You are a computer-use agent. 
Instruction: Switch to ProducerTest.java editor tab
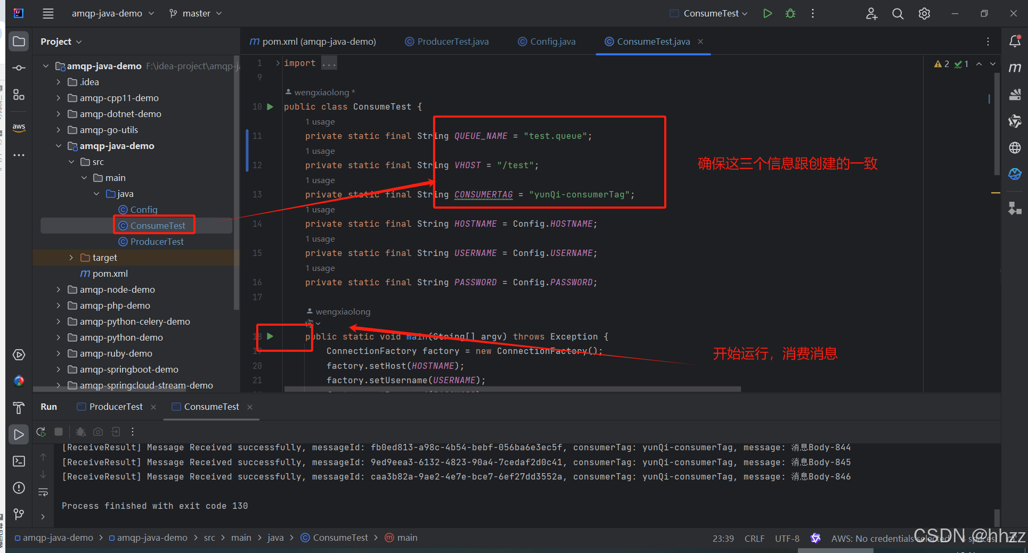click(x=447, y=42)
